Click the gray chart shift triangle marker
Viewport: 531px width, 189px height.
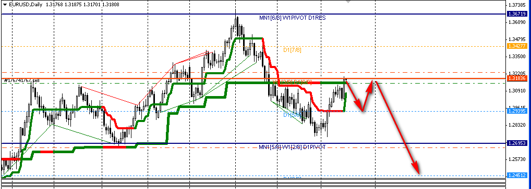click(x=348, y=2)
